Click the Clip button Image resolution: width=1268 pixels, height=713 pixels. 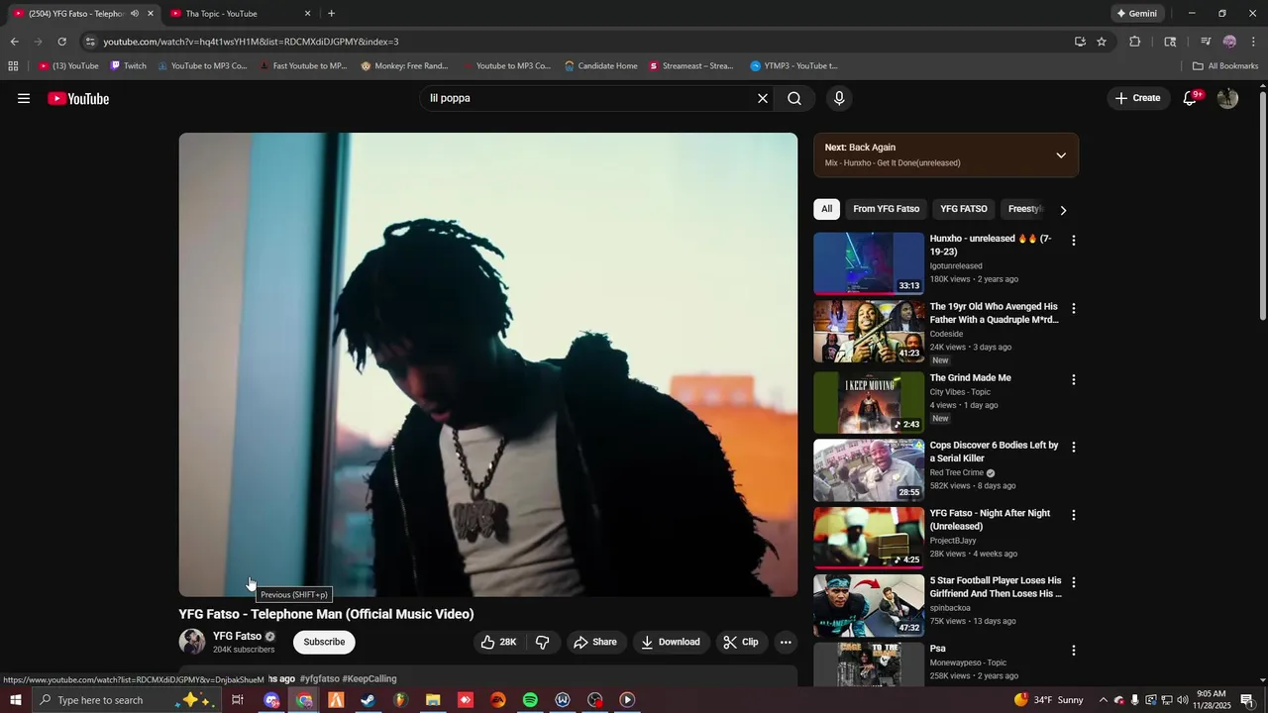point(741,642)
